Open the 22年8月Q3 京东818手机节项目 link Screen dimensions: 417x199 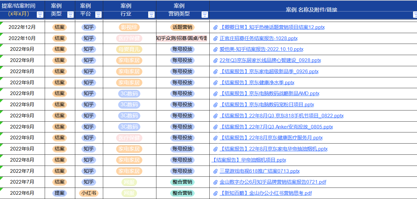click(281, 116)
